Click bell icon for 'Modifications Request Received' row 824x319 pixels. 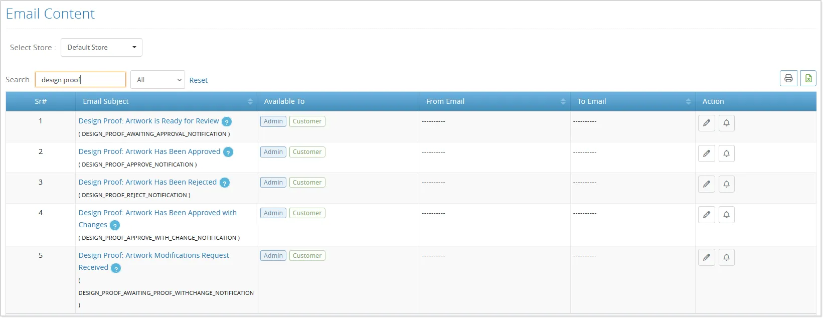[727, 257]
